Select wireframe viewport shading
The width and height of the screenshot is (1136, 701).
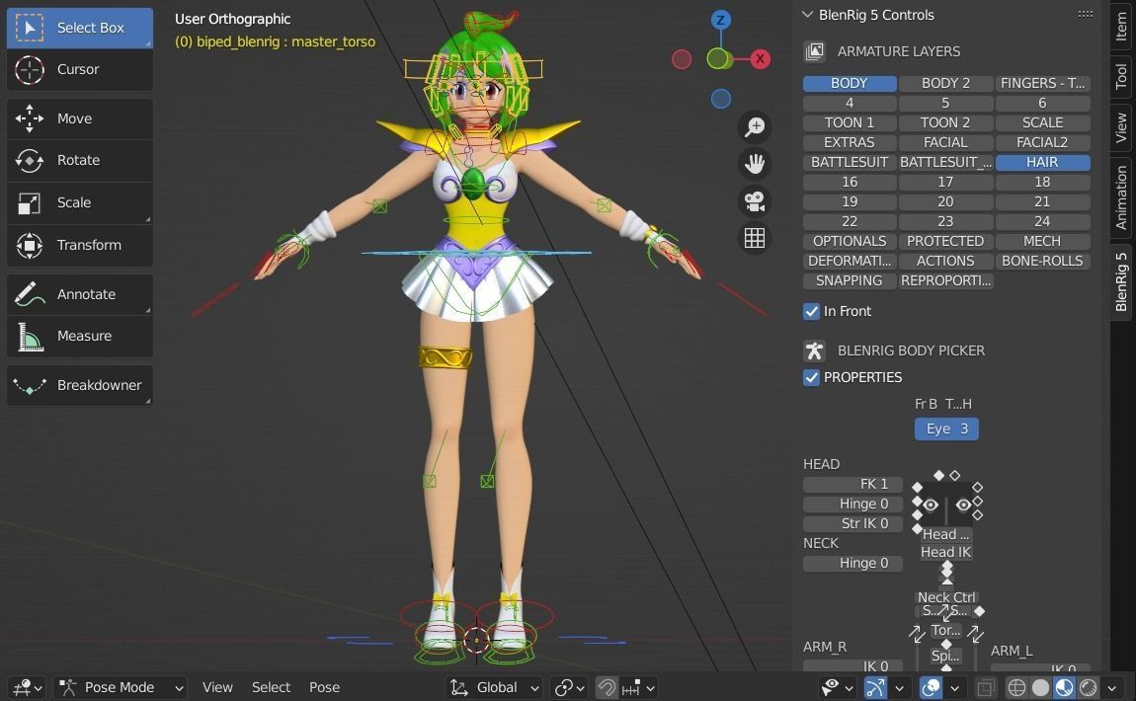(1016, 687)
